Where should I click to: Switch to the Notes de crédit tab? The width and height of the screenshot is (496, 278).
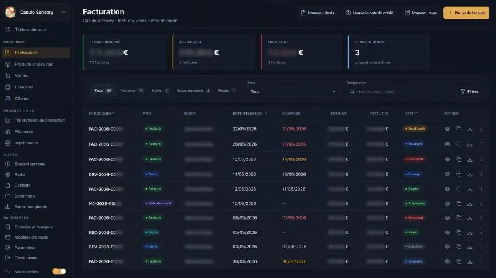(x=193, y=91)
